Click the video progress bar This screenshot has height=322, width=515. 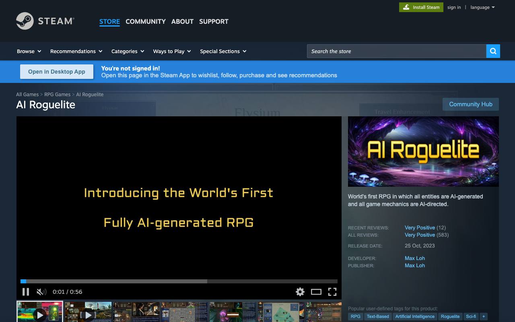[x=179, y=281]
